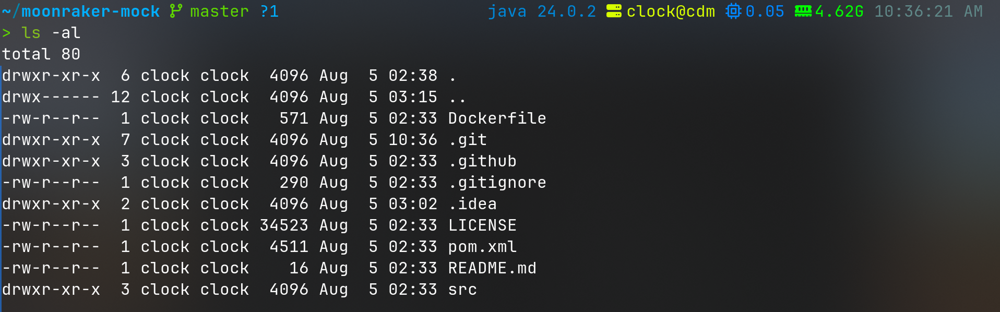This screenshot has height=312, width=1000.
Task: Click the .github directory name
Action: (482, 161)
